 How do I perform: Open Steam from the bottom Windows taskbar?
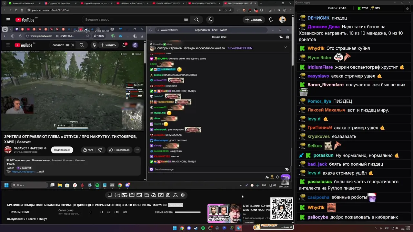coord(196,228)
